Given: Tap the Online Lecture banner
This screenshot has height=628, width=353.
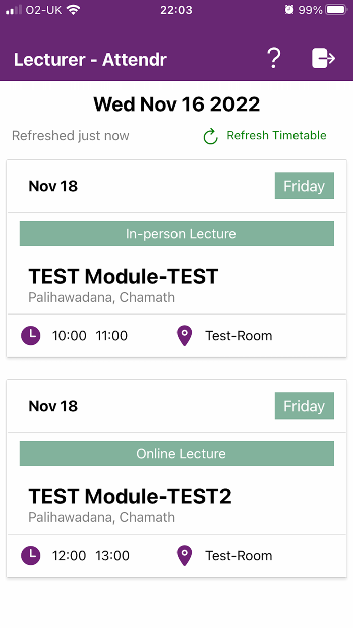Looking at the screenshot, I should point(177,453).
